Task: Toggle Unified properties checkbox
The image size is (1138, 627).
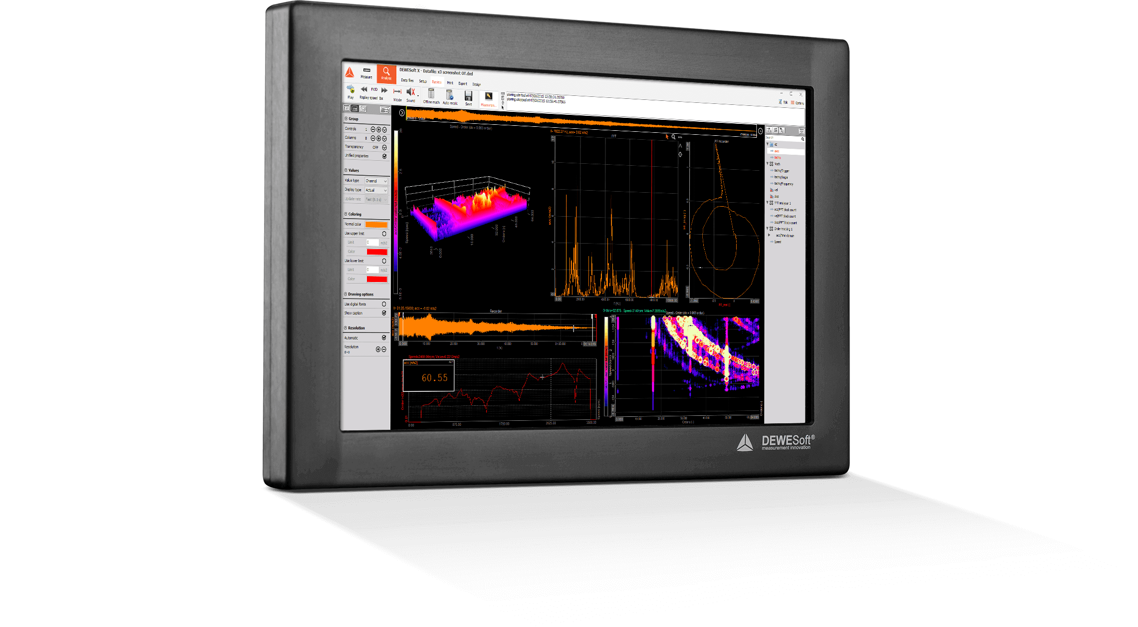Action: point(384,156)
